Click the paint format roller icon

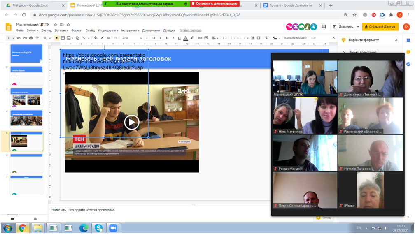(37, 38)
